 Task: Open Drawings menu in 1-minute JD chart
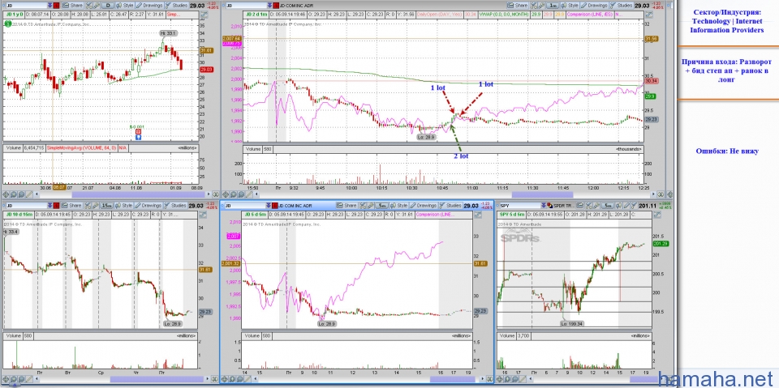tap(594, 5)
